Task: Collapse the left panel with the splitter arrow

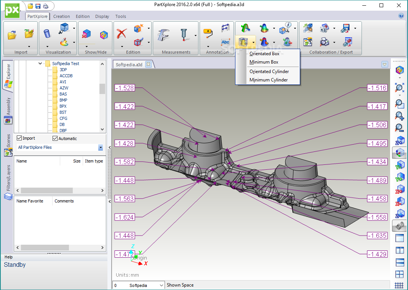Action: point(110,148)
